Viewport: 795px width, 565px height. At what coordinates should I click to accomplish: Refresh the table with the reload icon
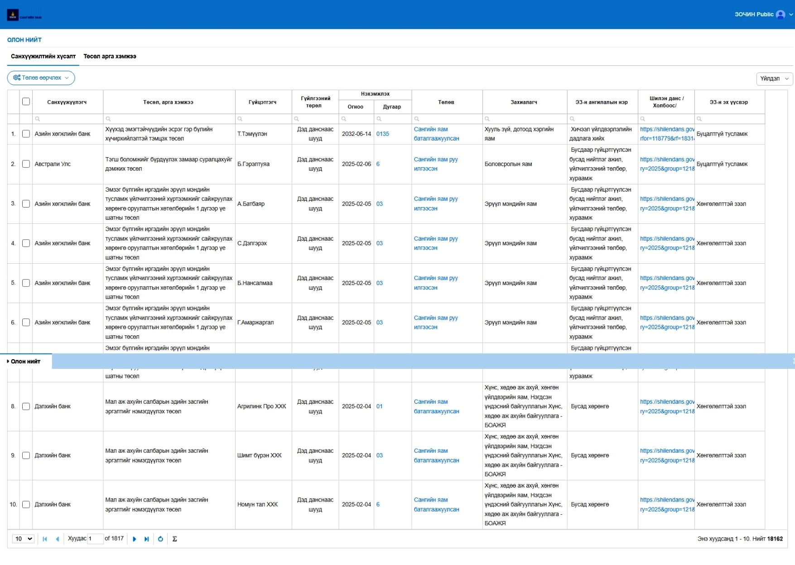160,539
